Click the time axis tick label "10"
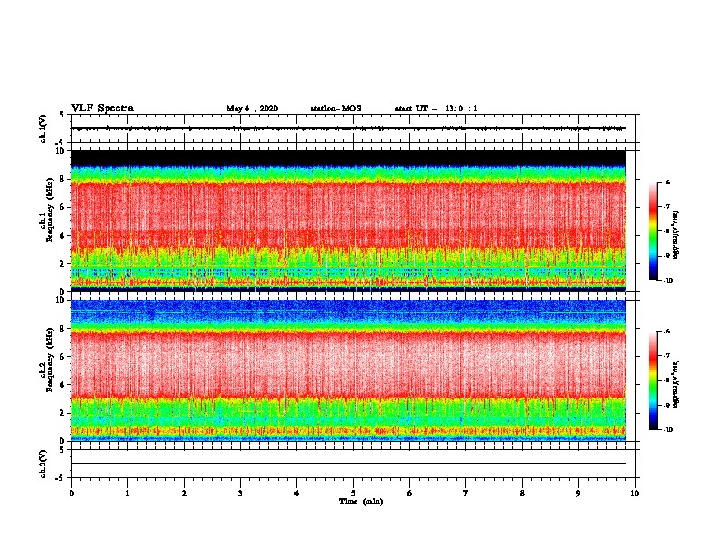 click(x=635, y=493)
